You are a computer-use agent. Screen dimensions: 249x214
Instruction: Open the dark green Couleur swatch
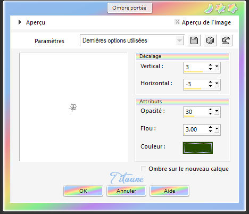198,148
